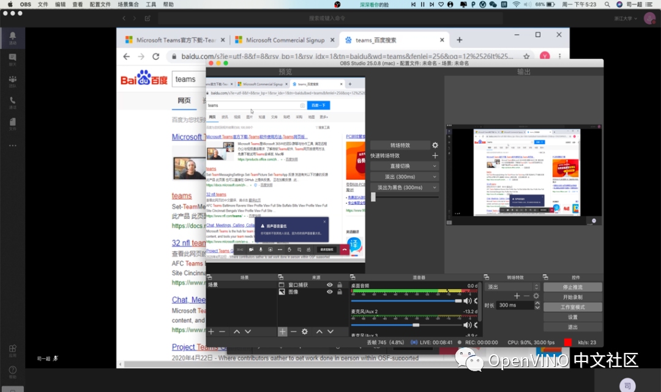Open source properties gear in Sources panel
The image size is (661, 392).
tap(305, 332)
